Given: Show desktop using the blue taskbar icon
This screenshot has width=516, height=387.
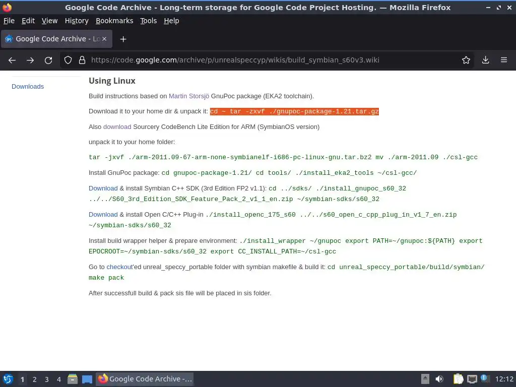Looking at the screenshot, I should 87,379.
